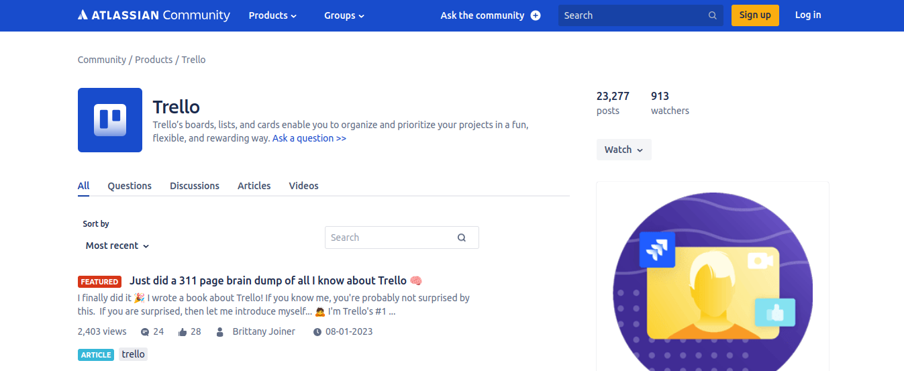The width and height of the screenshot is (904, 371).
Task: Click the magnifier icon in the posts search box
Action: click(462, 237)
